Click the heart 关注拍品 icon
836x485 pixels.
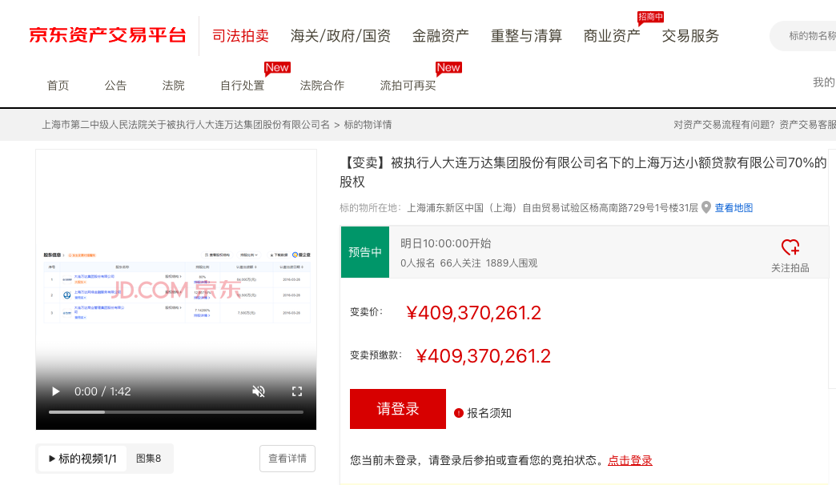point(790,247)
